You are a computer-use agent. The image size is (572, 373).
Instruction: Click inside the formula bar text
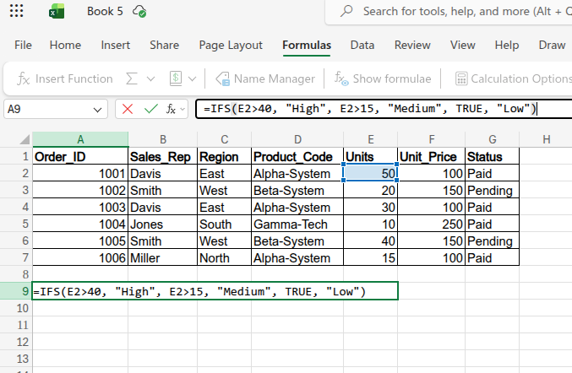tap(369, 109)
